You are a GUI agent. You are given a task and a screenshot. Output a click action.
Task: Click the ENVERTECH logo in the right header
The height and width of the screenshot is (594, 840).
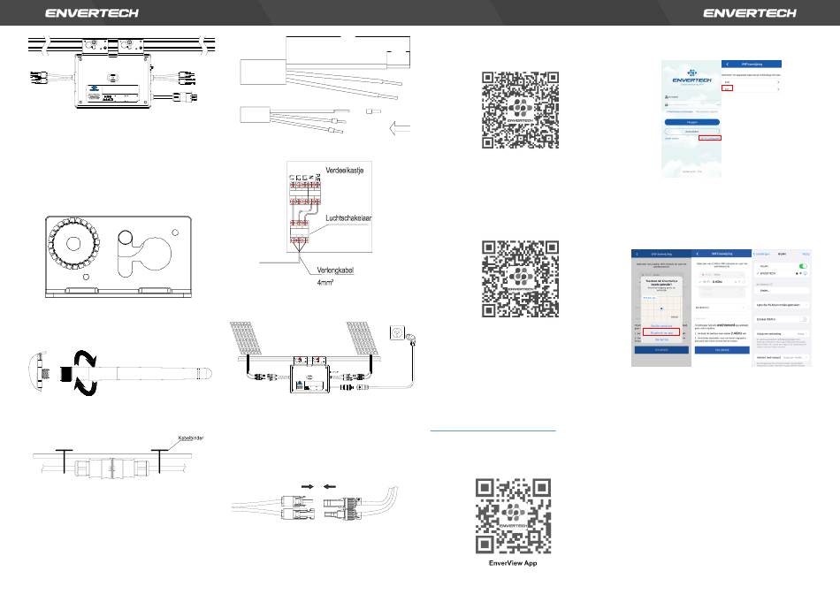coord(750,13)
